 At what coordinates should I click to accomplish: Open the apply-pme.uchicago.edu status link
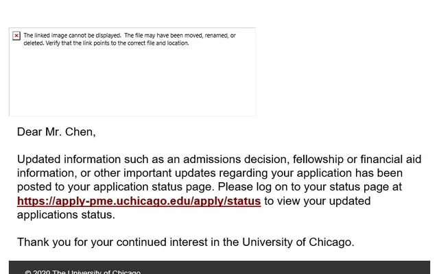click(139, 201)
